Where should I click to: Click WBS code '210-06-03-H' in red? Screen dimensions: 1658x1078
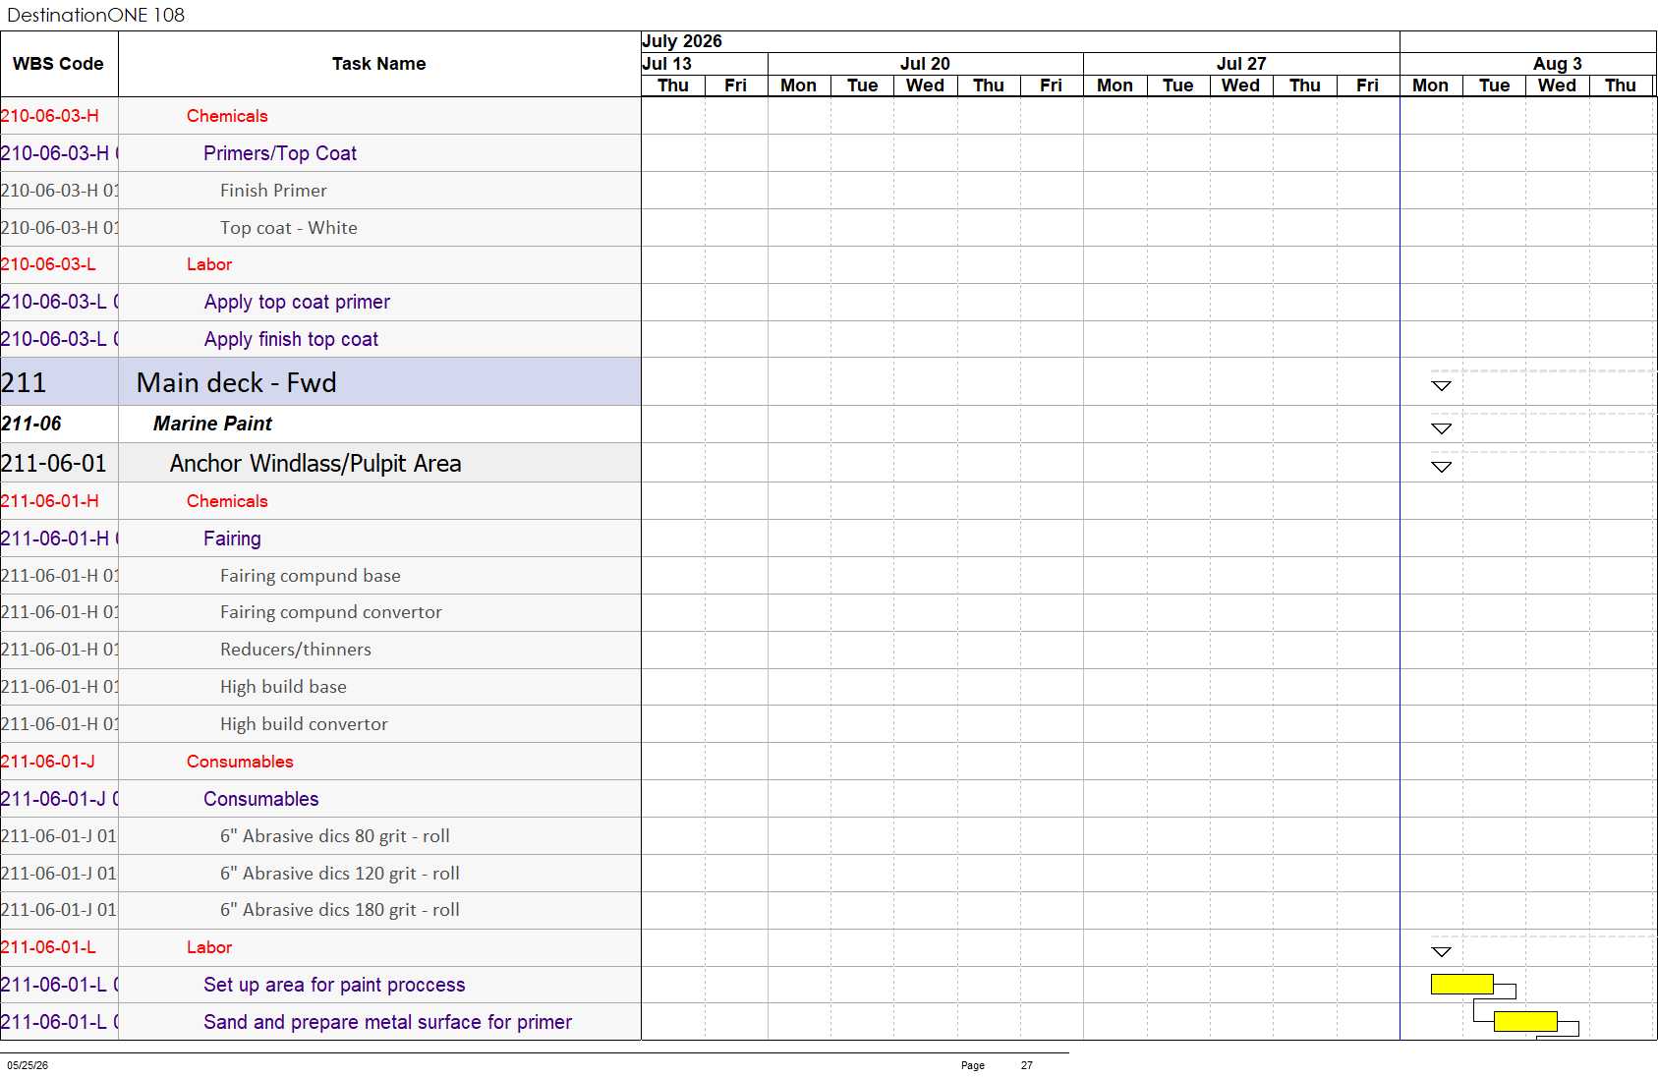[50, 116]
